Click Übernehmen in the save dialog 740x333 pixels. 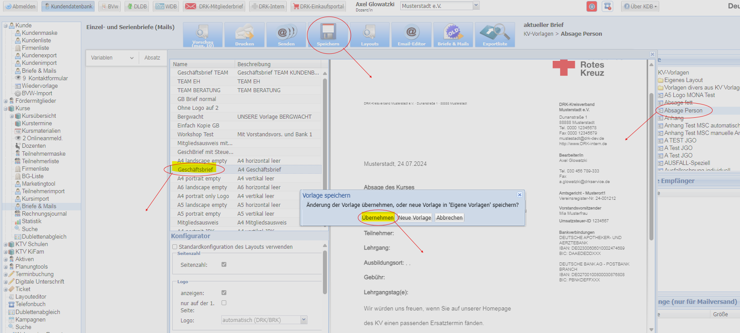pos(378,218)
